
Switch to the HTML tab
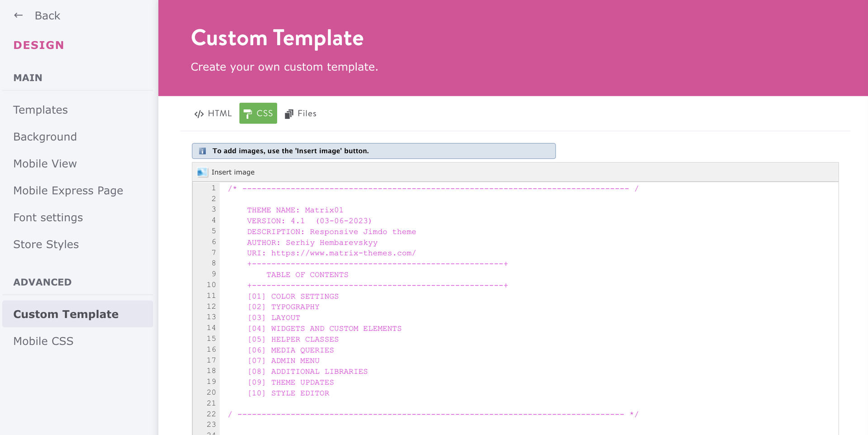[212, 113]
